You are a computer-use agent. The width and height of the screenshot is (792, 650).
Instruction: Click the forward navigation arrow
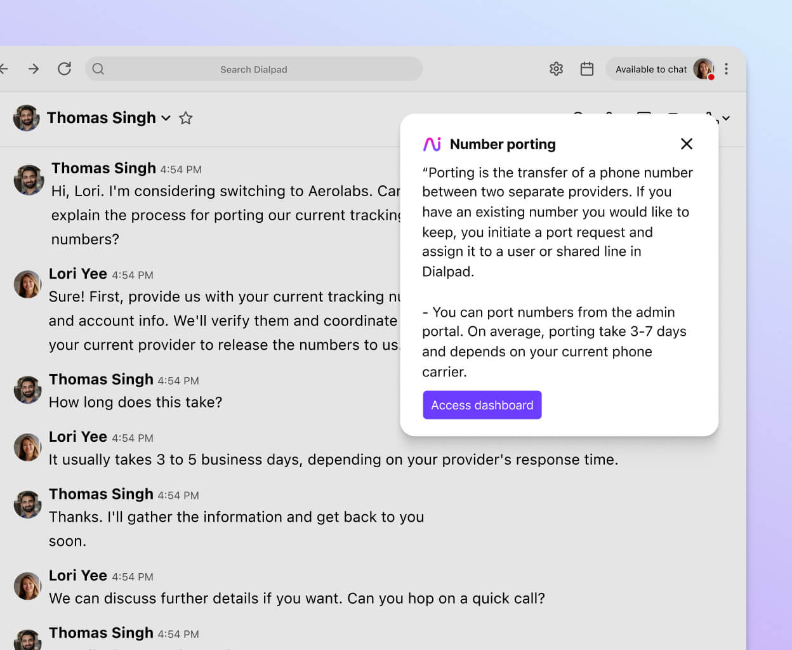33,69
